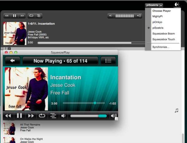Screen dimensions: 187x143
Task: Open Free Fall (2000) album link
Action: pos(37,35)
